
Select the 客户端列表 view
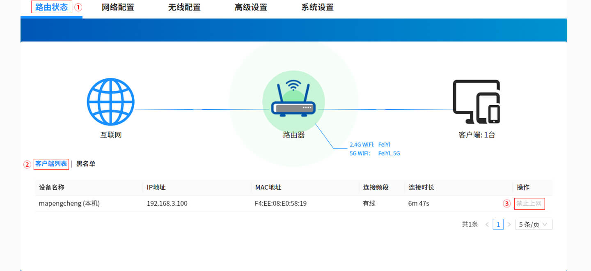(51, 163)
